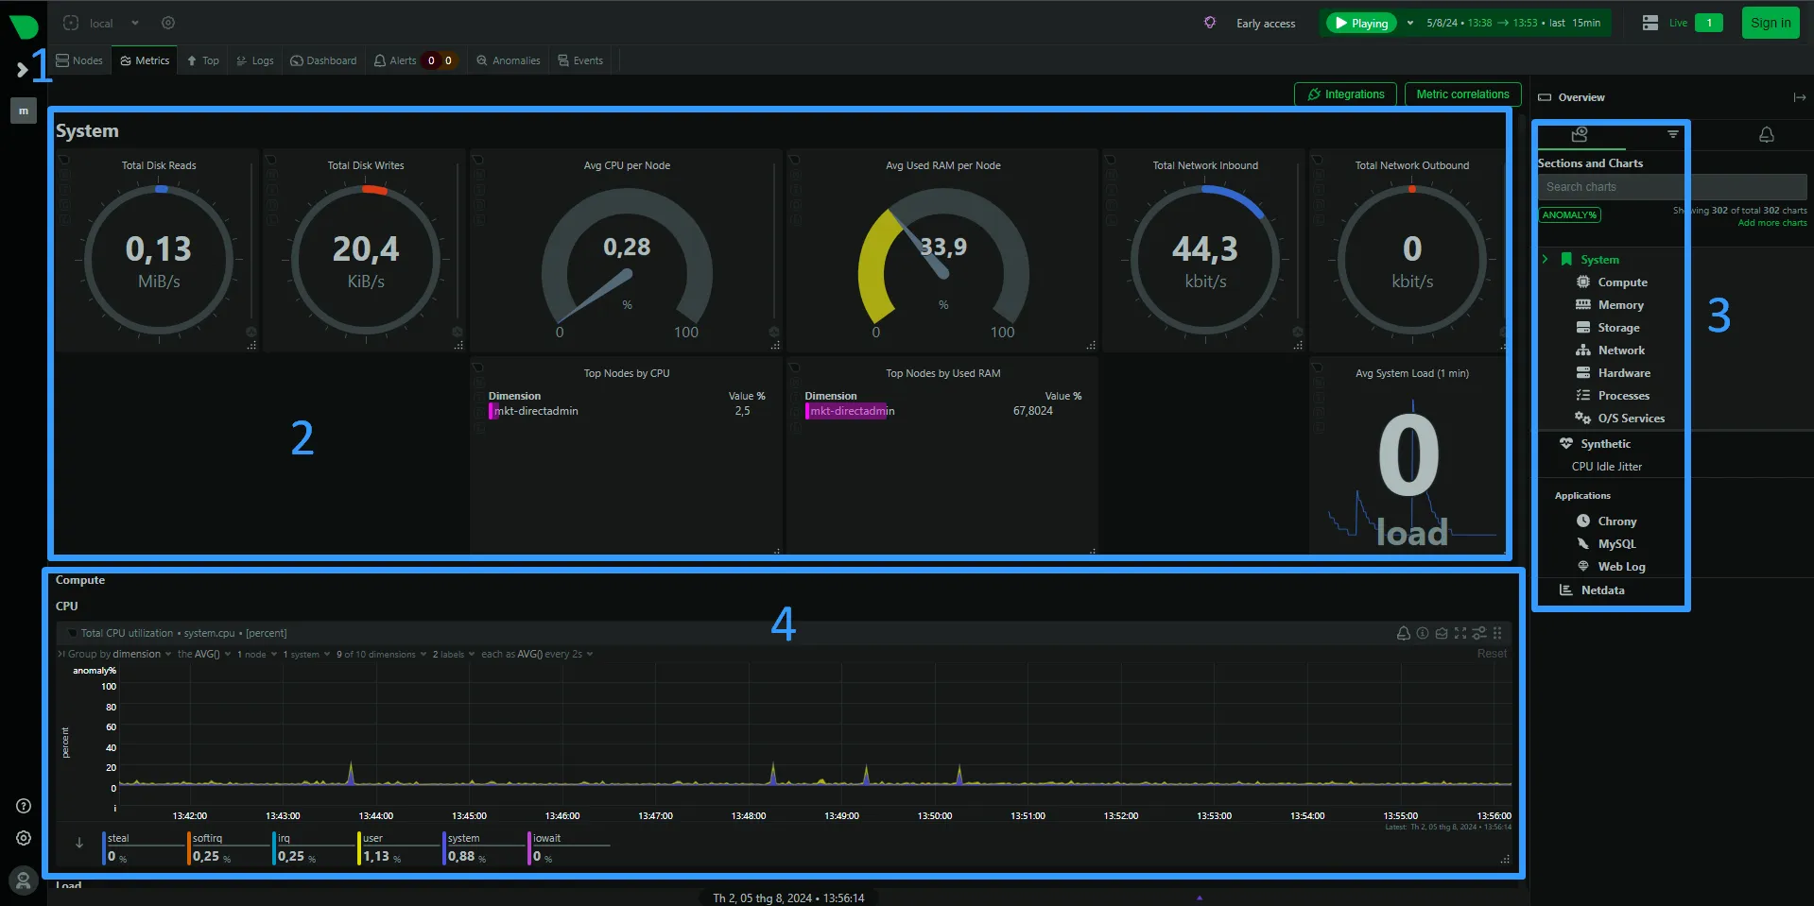Click the Sign in button
Screen dimensions: 1814x906
(x=1771, y=23)
